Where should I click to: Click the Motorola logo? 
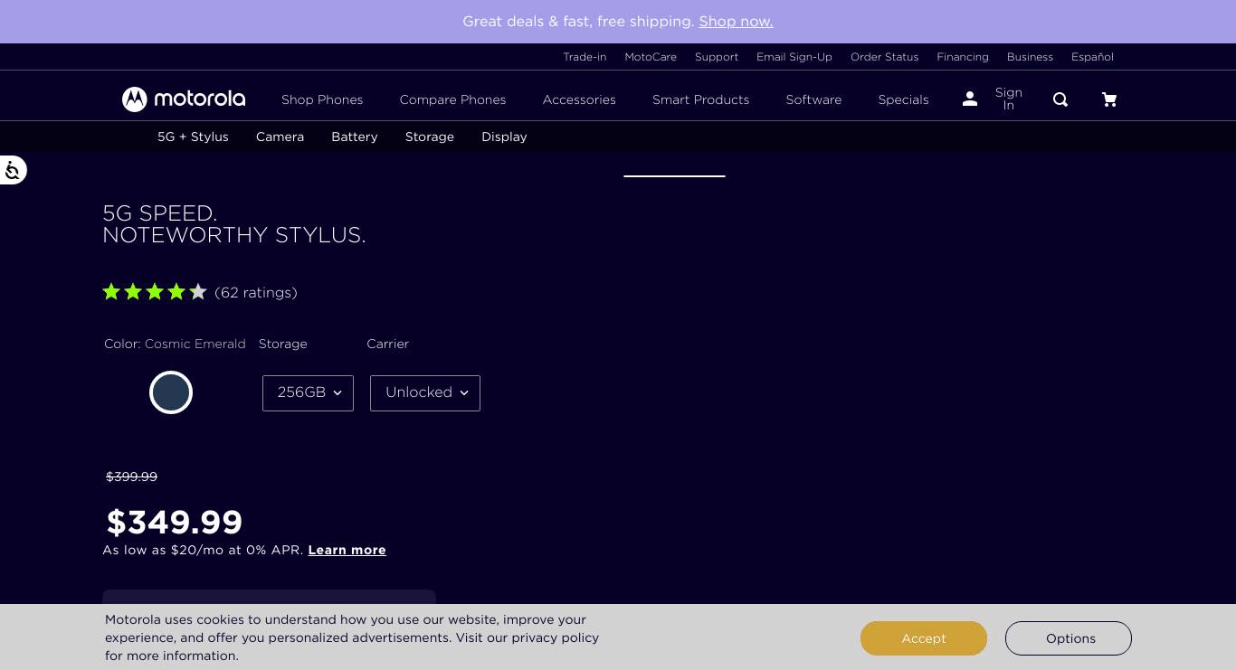pyautogui.click(x=184, y=99)
